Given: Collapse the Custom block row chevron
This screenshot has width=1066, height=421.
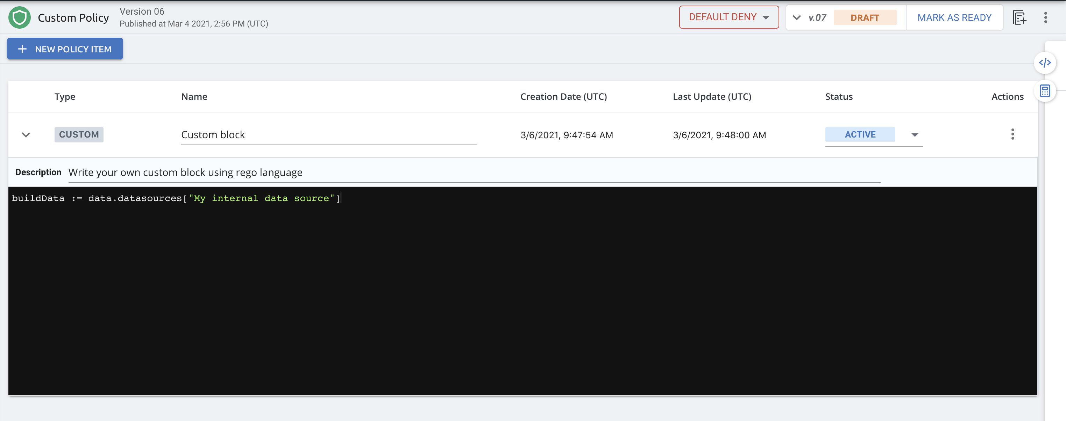Looking at the screenshot, I should (26, 135).
